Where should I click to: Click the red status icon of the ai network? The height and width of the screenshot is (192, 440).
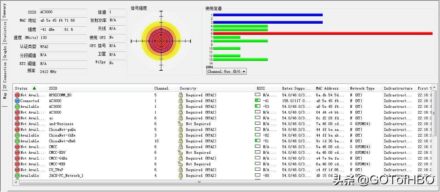[x=17, y=118]
